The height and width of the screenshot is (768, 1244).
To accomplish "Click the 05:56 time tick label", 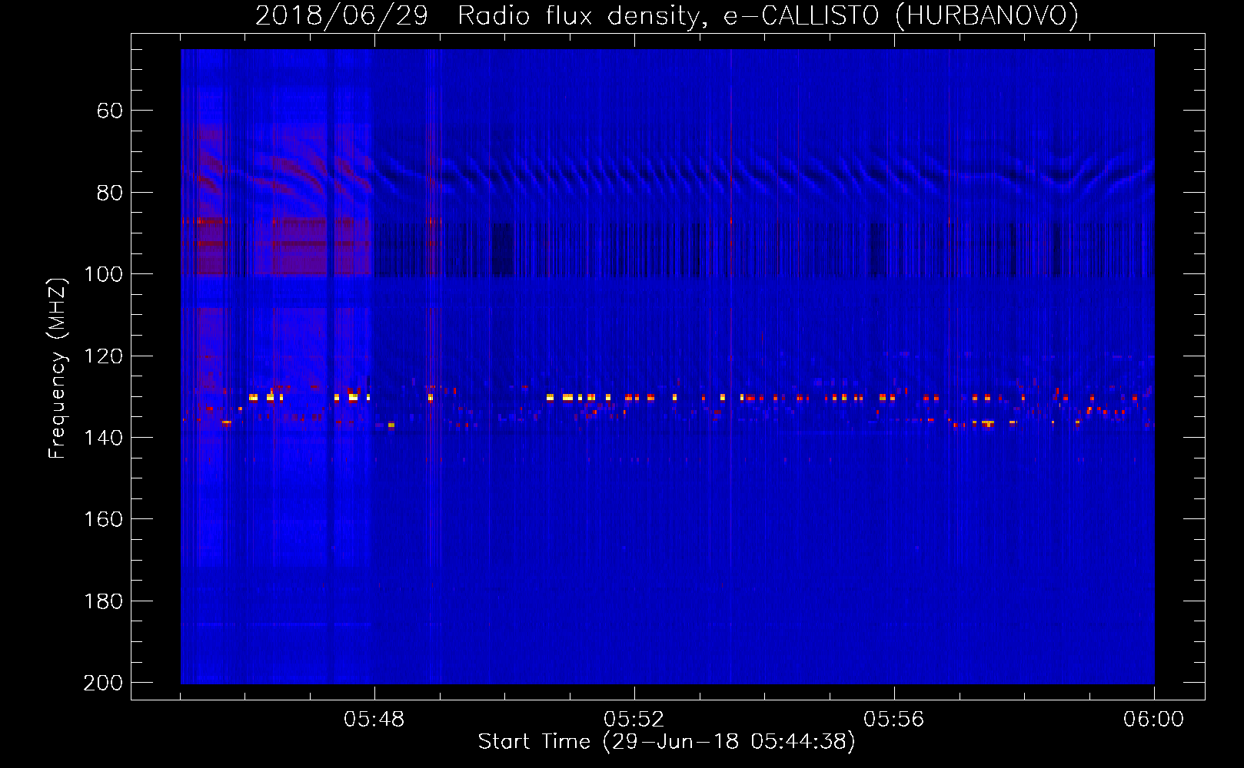I will tap(893, 720).
